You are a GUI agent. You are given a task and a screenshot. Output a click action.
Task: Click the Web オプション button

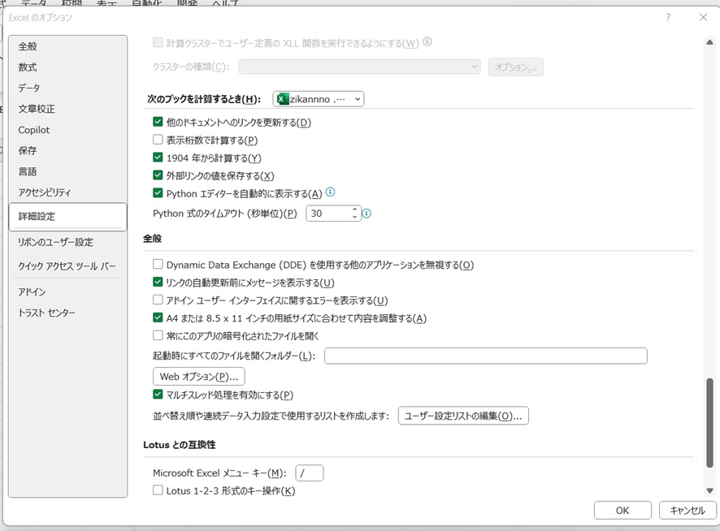coord(199,377)
